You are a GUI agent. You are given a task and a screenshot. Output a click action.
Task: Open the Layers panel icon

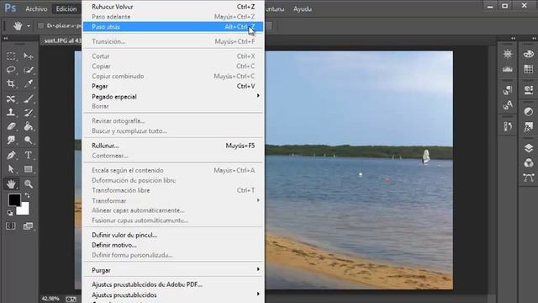(x=529, y=148)
